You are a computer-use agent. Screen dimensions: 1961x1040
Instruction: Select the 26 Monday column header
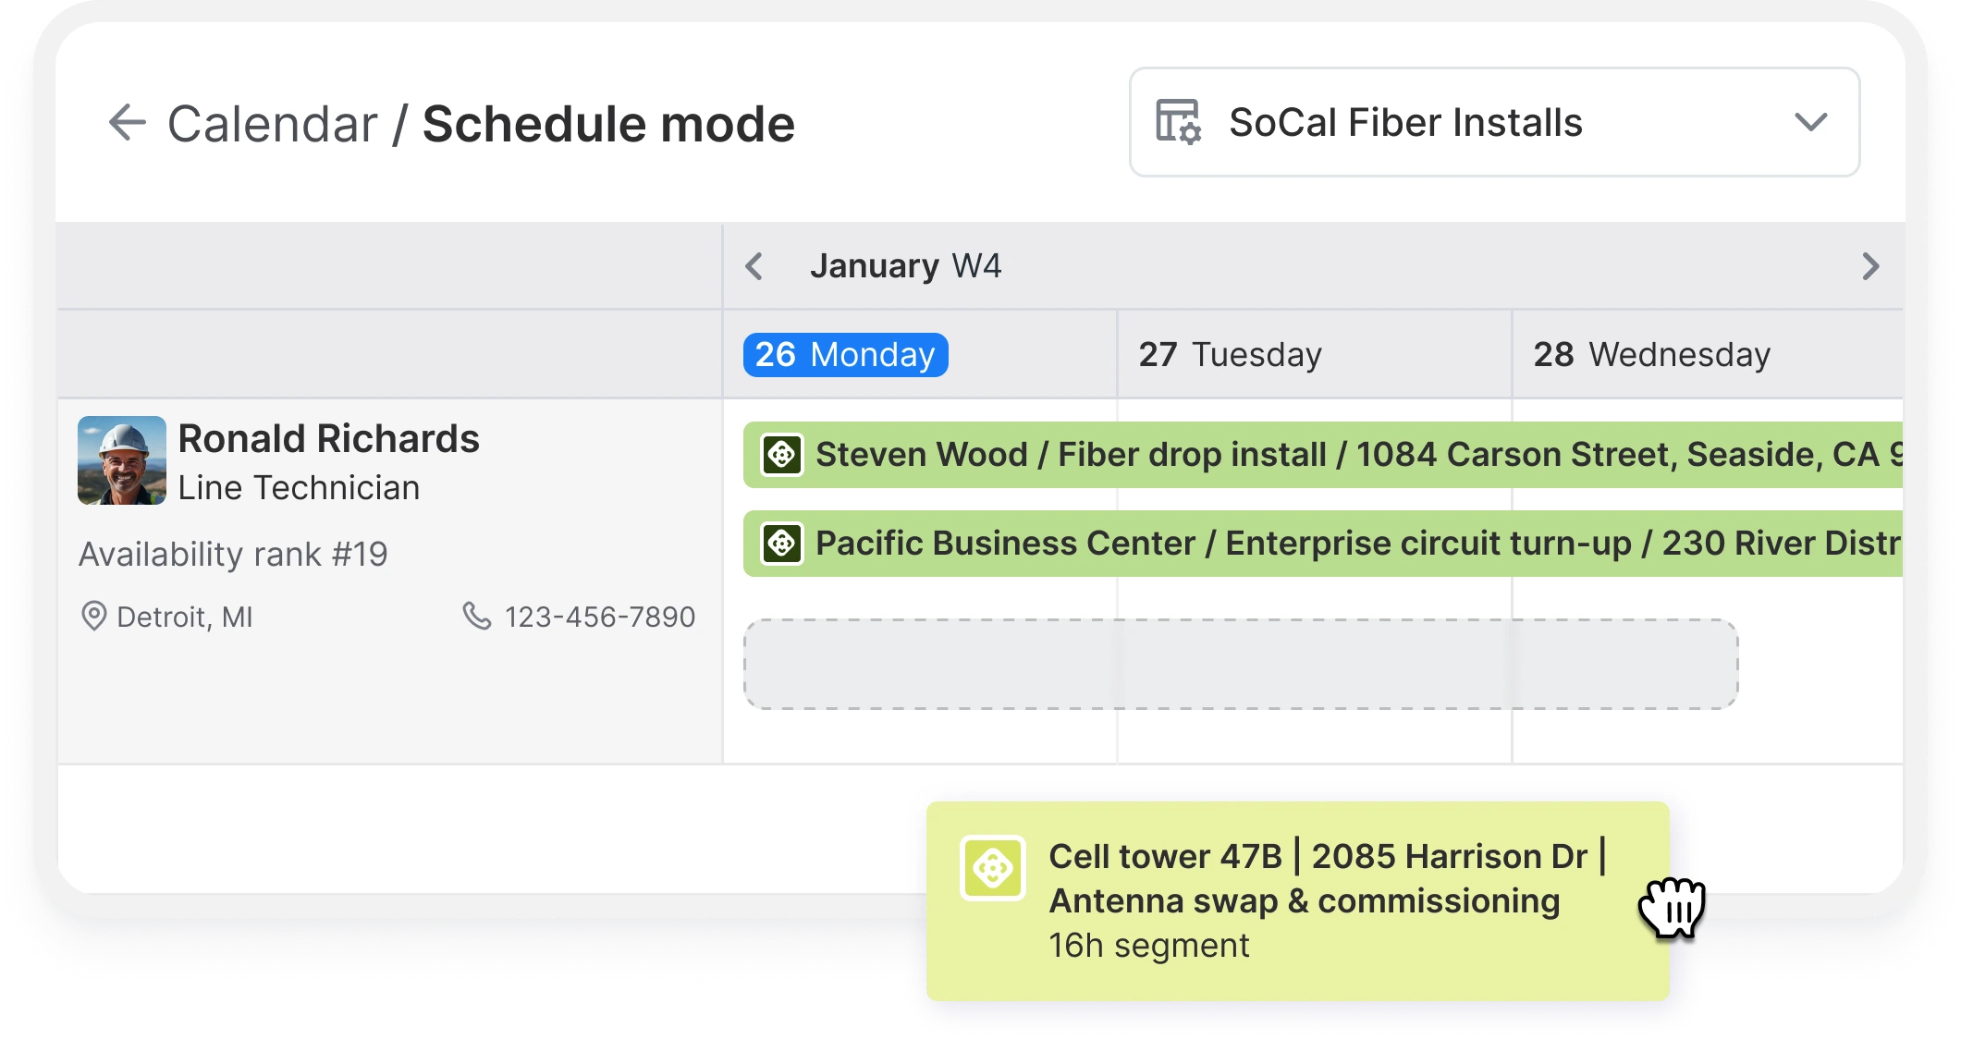point(846,355)
